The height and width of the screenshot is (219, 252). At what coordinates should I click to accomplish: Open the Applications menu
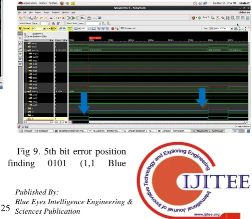coord(28,3)
